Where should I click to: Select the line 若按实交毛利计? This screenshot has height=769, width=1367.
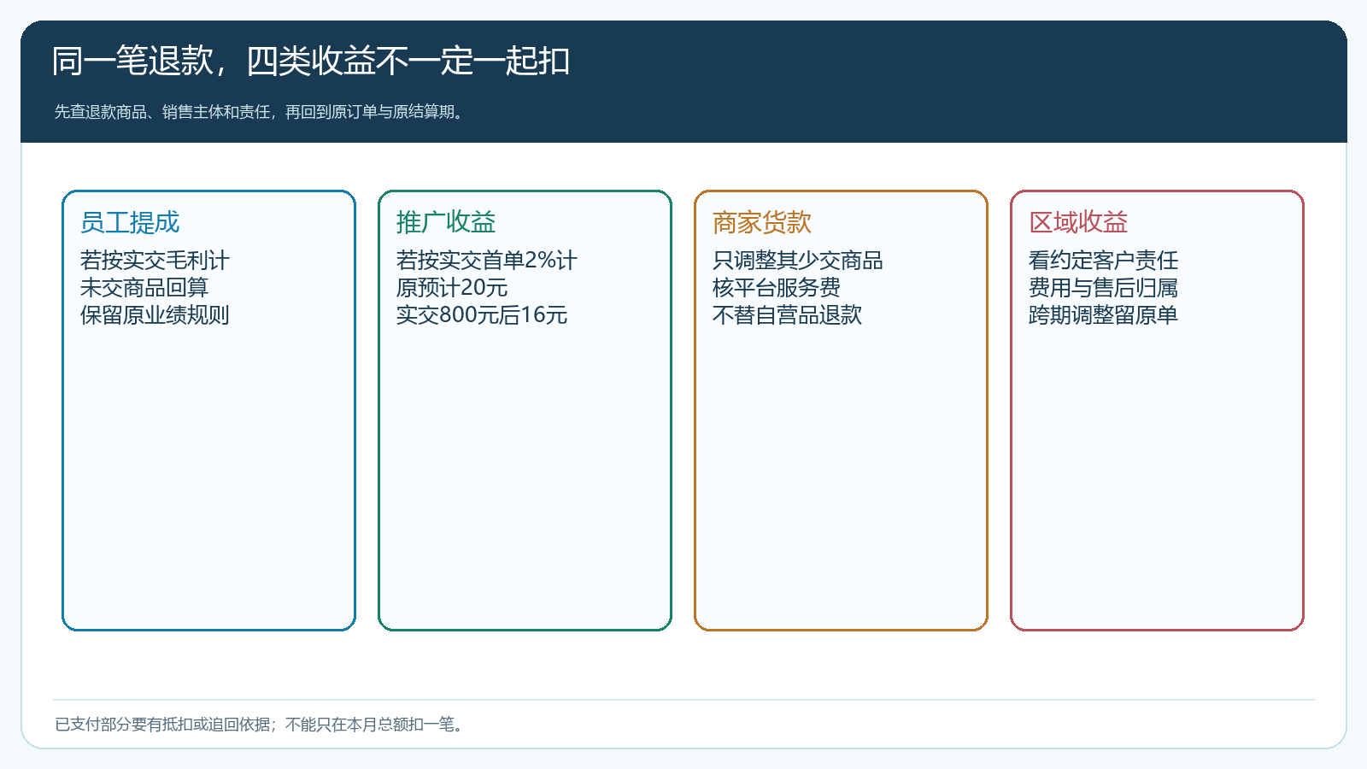pyautogui.click(x=155, y=260)
